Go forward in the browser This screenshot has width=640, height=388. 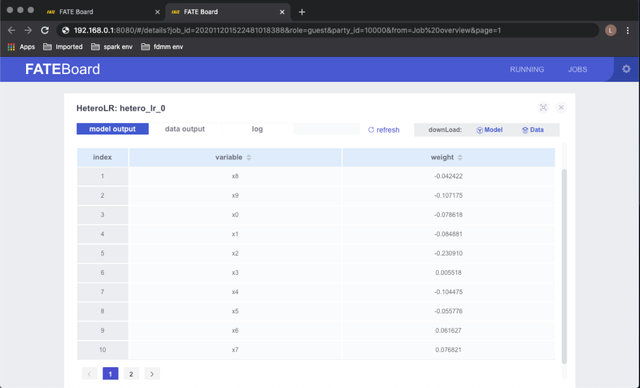pos(28,30)
